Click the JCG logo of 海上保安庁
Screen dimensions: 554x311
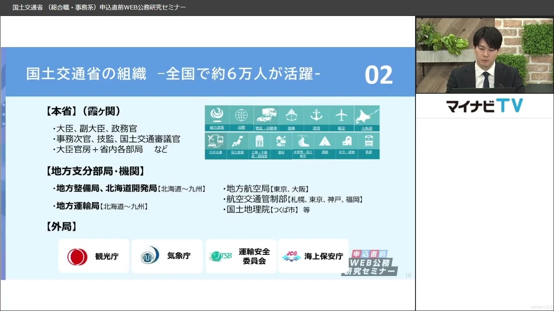click(291, 256)
